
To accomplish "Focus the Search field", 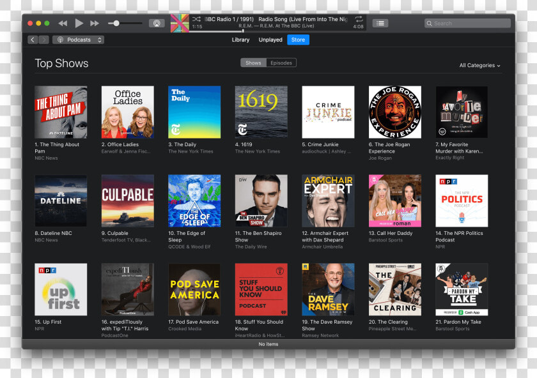I will click(x=467, y=23).
